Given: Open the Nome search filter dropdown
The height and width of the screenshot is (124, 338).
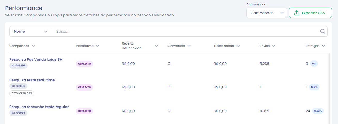Looking at the screenshot, I should 30,31.
